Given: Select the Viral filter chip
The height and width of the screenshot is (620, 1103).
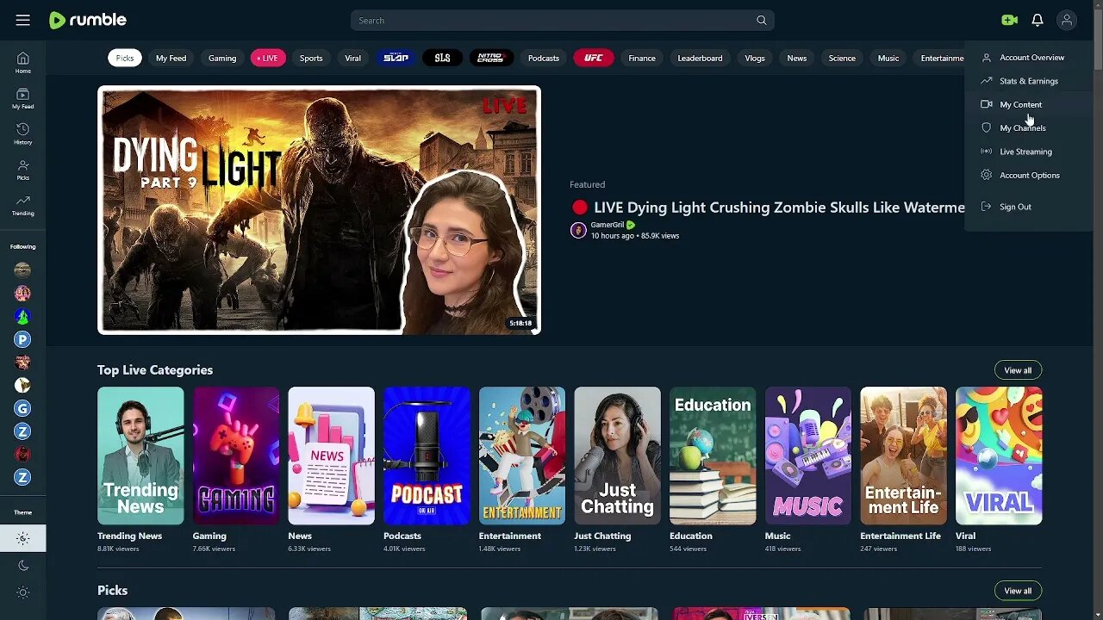Looking at the screenshot, I should (x=352, y=58).
